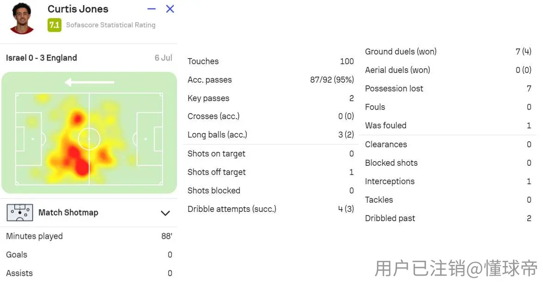Expand the Match Shotmap chevron

coord(165,213)
